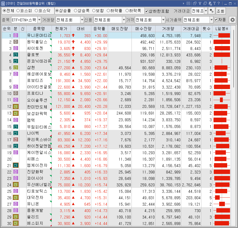Click the pin with lock icon
The height and width of the screenshot is (228, 238).
coord(210,3)
